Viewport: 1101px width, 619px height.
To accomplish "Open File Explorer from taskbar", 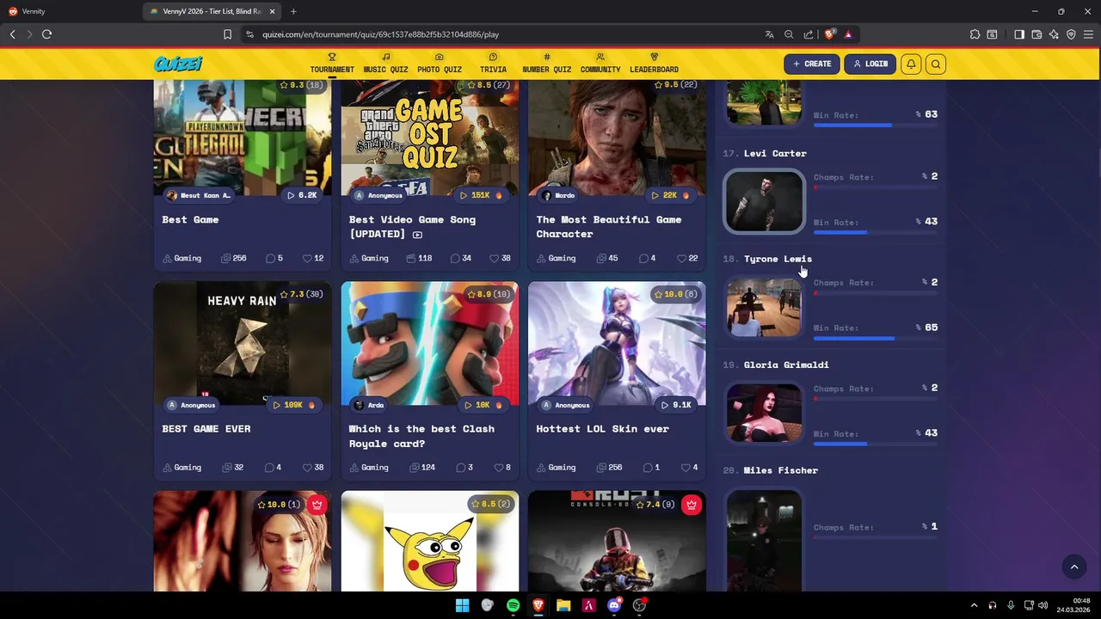I will [x=563, y=605].
